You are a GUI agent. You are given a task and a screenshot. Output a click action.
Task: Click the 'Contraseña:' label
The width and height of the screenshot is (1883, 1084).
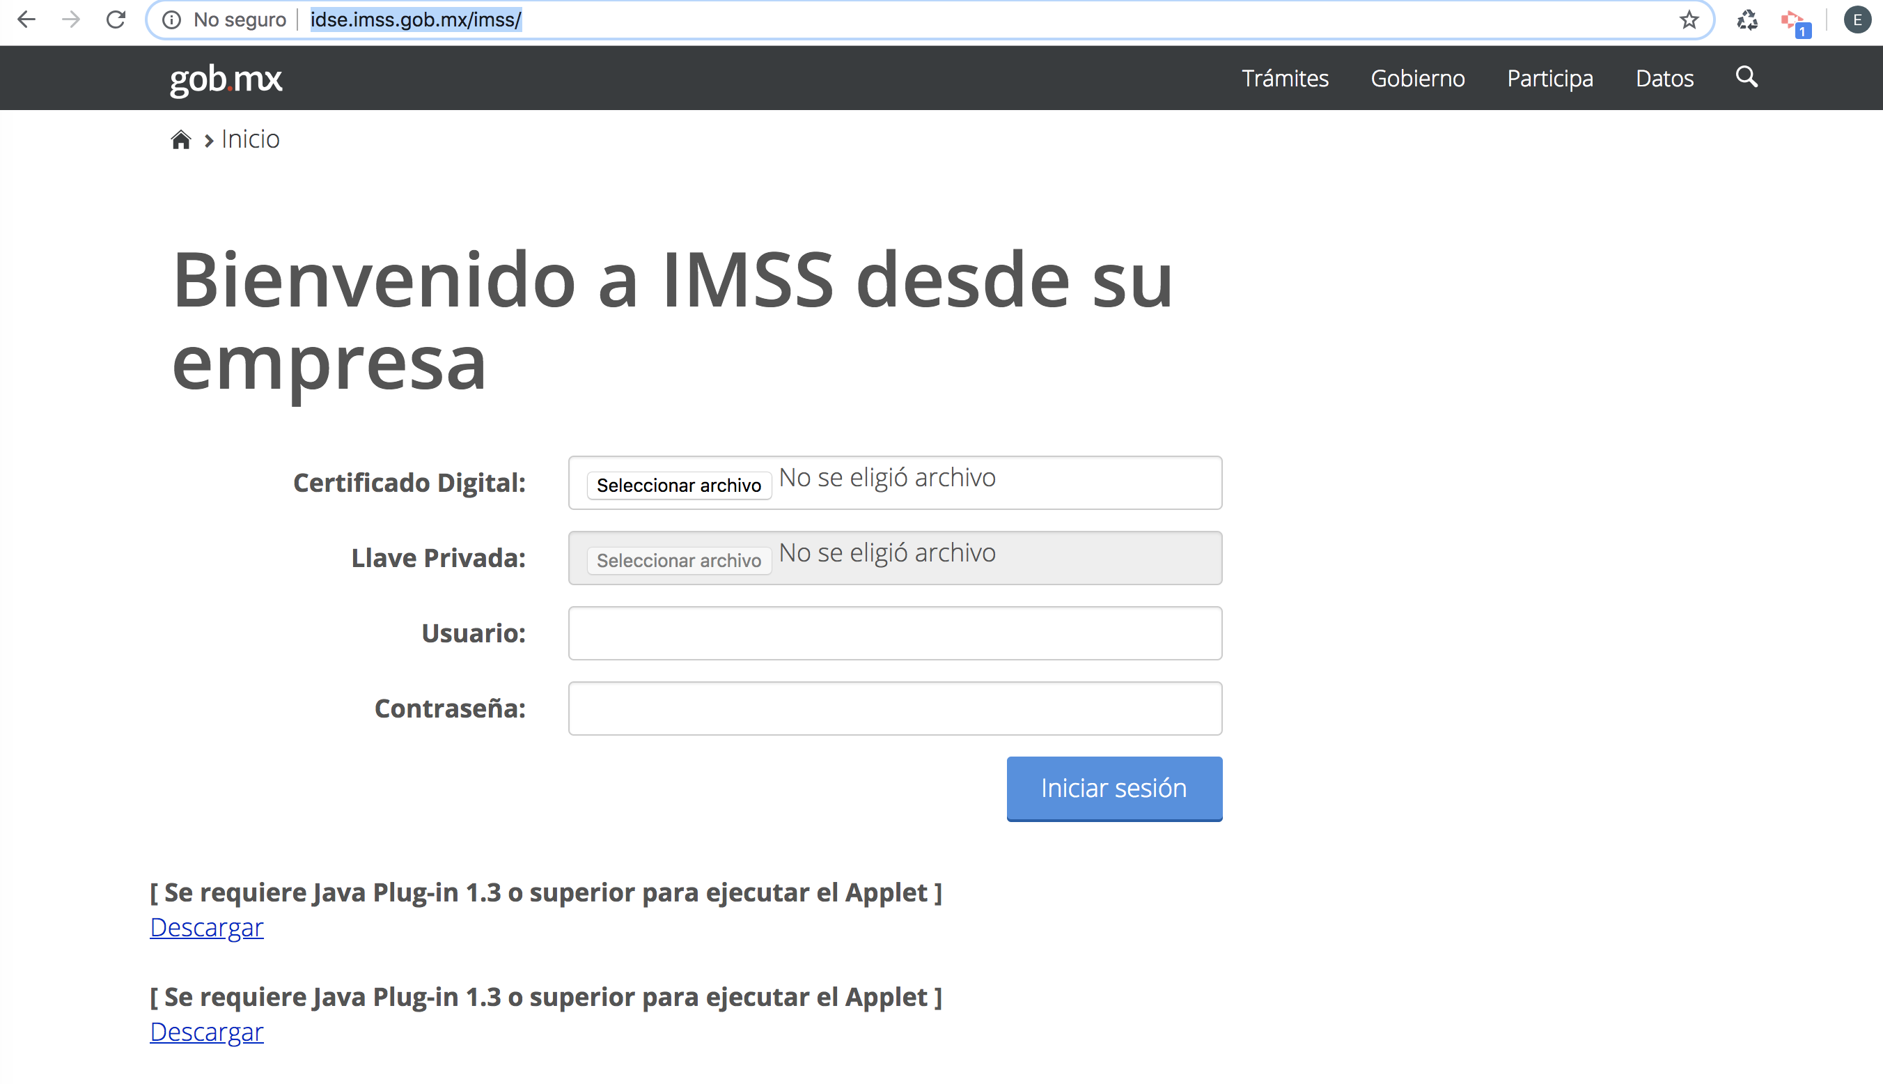point(450,708)
